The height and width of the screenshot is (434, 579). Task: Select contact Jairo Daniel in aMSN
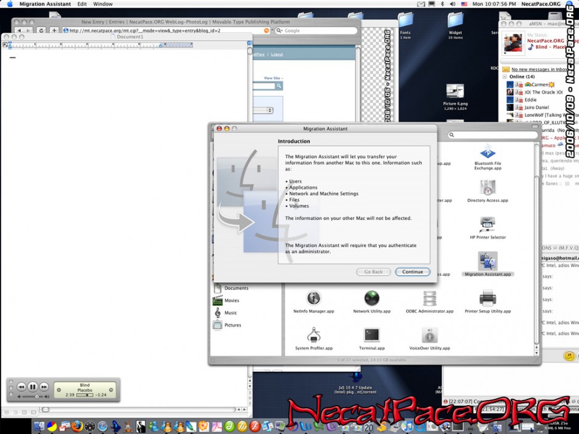click(528, 107)
